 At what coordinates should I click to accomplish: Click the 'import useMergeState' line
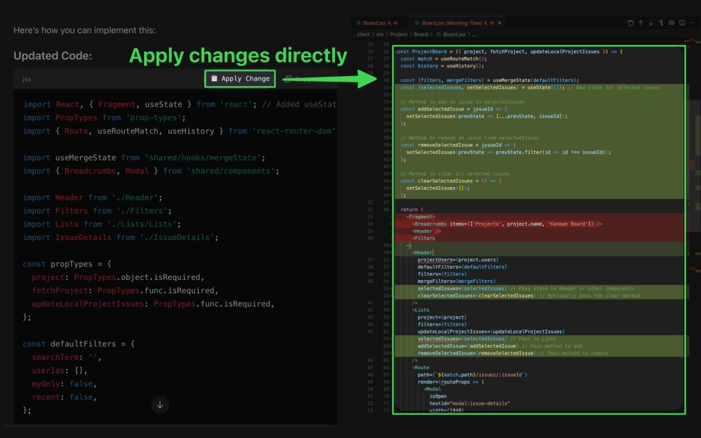click(x=143, y=158)
